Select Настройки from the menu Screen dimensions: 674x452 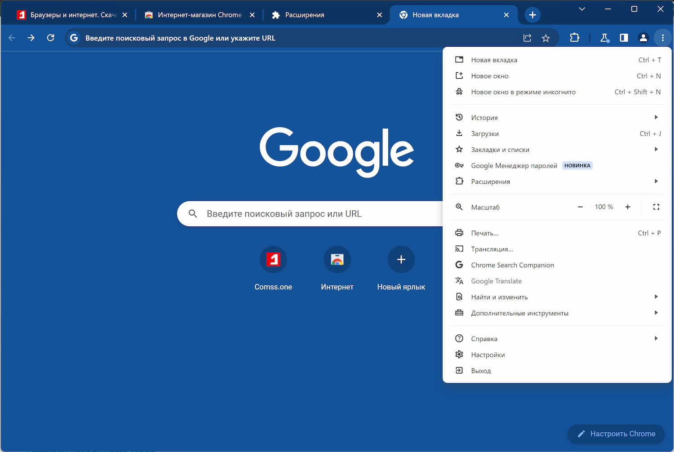pyautogui.click(x=488, y=355)
